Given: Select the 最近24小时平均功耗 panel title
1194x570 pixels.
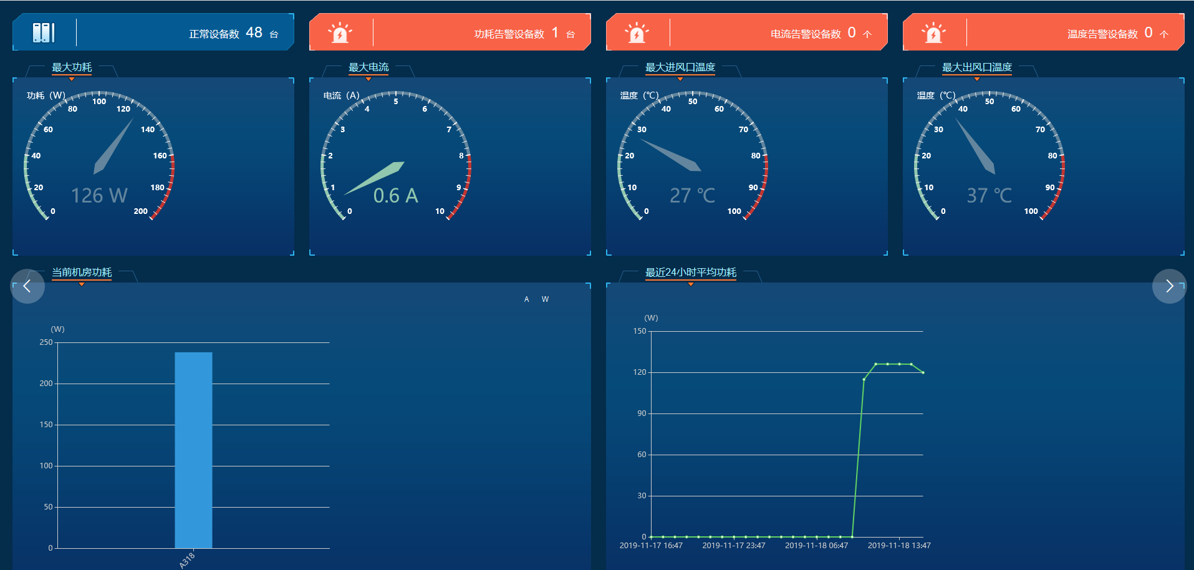Looking at the screenshot, I should click(x=691, y=273).
